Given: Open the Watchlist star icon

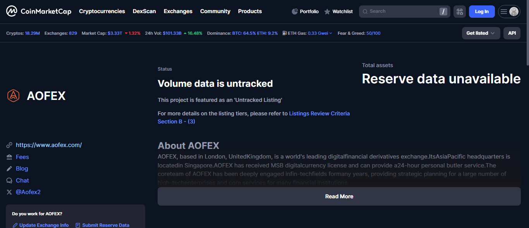Looking at the screenshot, I should pyautogui.click(x=327, y=12).
